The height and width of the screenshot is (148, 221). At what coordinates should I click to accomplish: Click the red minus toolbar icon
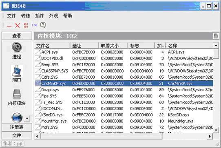click(9, 26)
